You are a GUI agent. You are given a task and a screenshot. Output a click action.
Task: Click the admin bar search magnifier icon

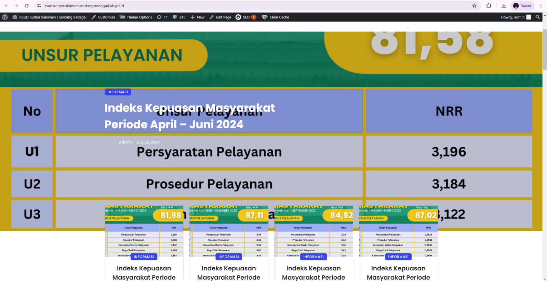pos(538,17)
